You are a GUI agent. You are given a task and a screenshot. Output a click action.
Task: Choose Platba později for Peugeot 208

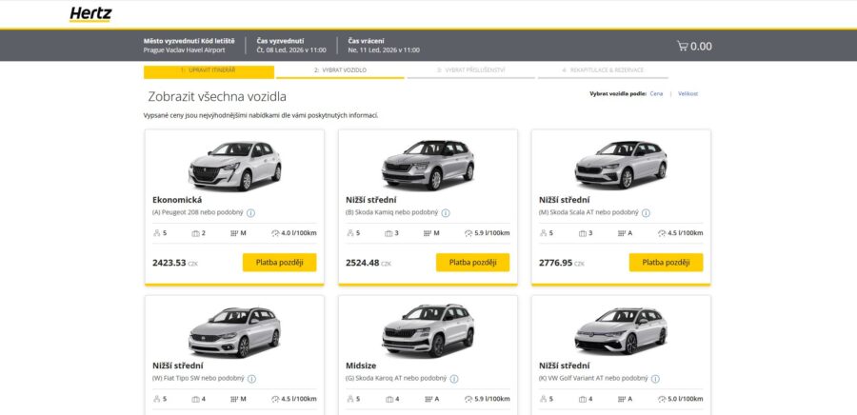click(x=279, y=263)
